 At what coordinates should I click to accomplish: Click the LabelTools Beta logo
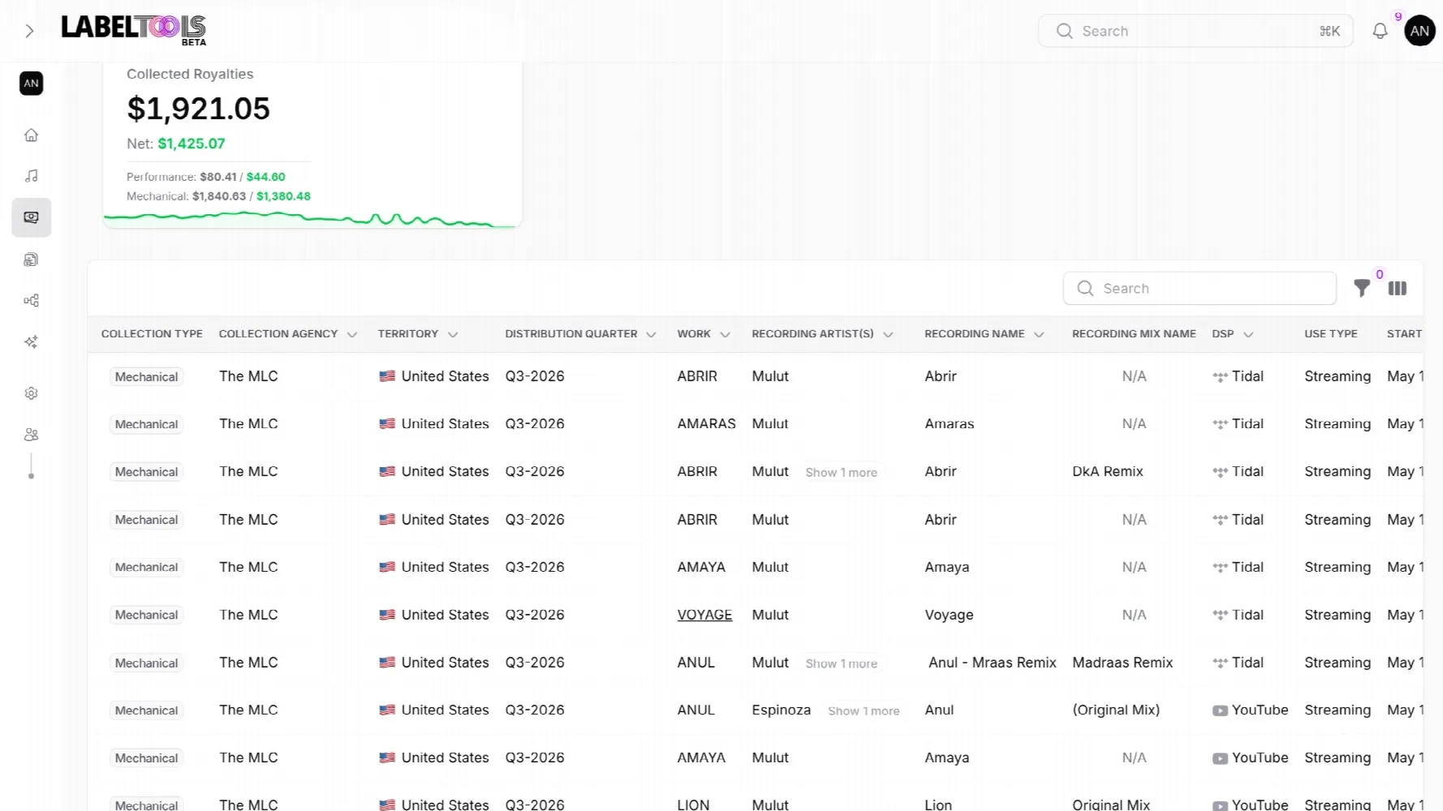click(134, 30)
